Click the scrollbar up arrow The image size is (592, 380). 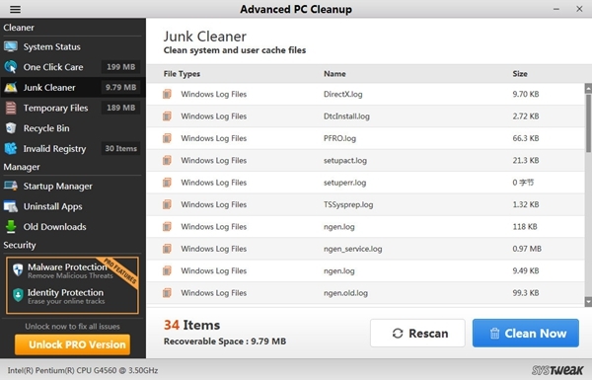click(588, 88)
